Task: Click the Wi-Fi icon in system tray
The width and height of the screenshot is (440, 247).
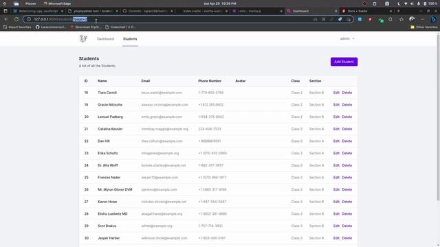Action: point(406,3)
